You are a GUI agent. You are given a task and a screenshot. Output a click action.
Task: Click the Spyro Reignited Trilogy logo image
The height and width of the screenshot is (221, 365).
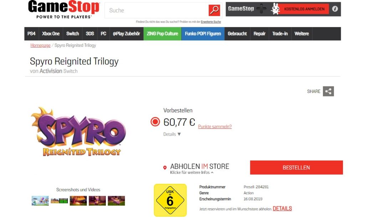pos(78,132)
